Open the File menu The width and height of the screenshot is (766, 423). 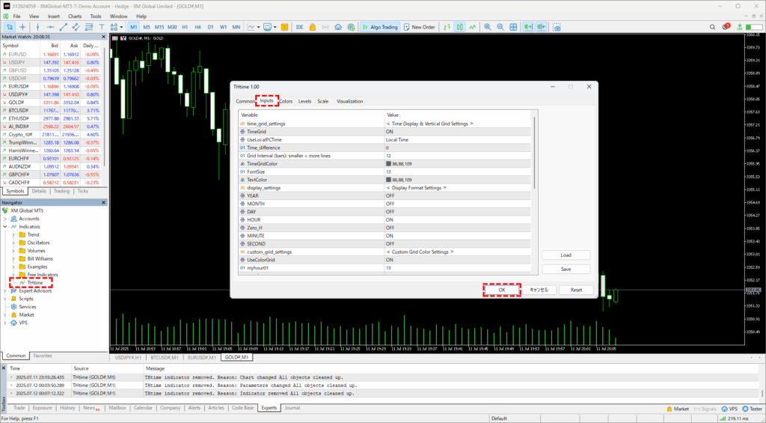point(16,16)
